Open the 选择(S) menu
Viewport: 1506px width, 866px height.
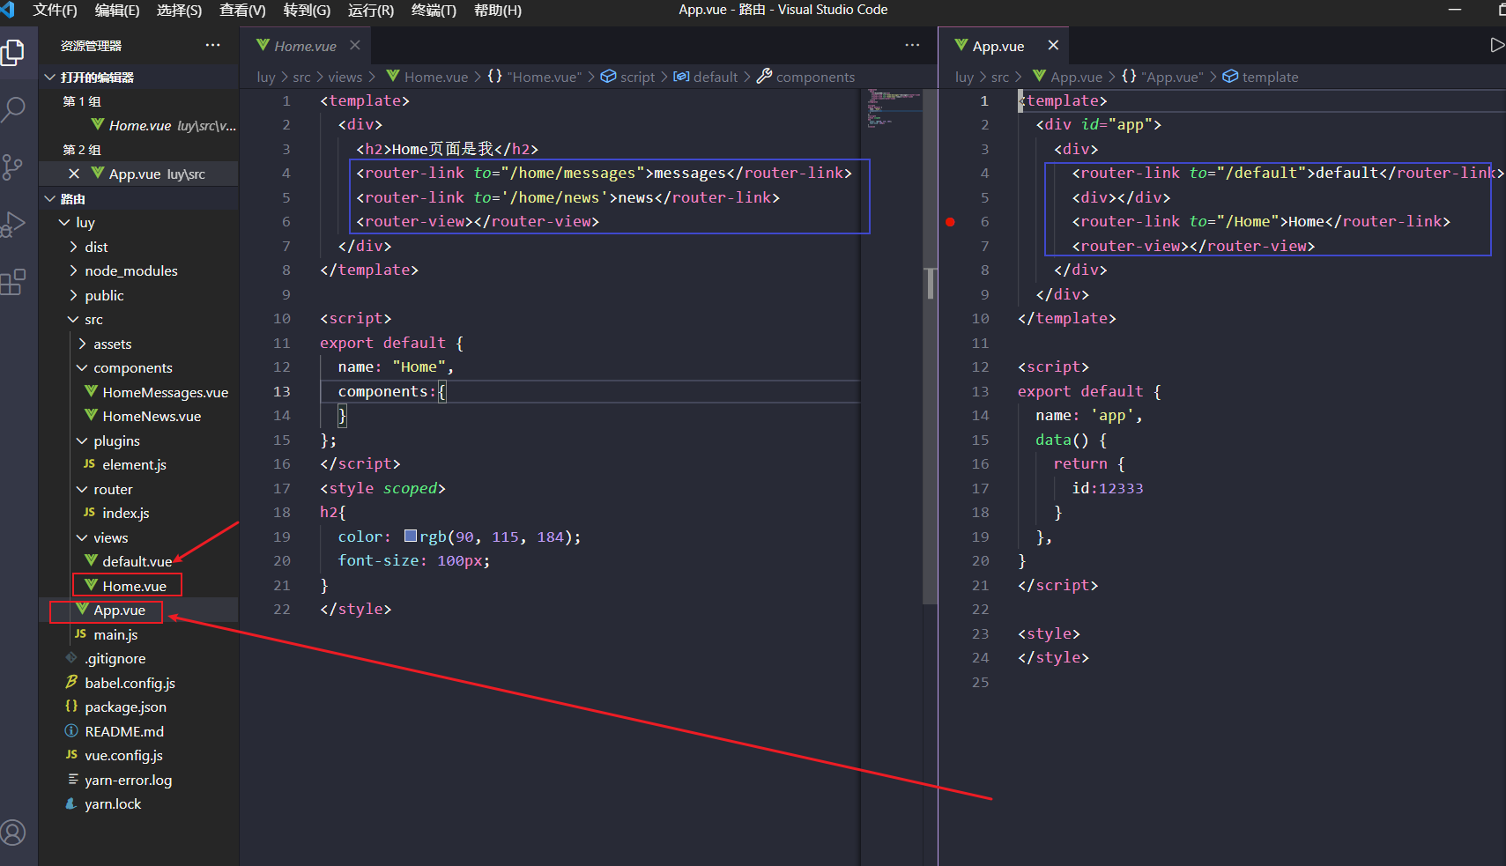click(179, 10)
